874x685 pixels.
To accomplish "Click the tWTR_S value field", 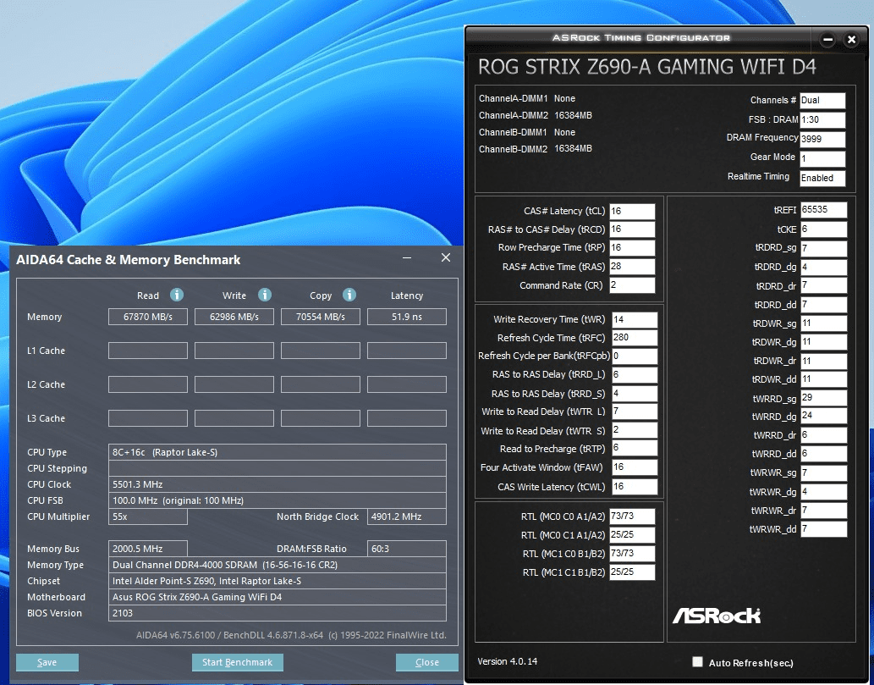I will click(x=635, y=430).
